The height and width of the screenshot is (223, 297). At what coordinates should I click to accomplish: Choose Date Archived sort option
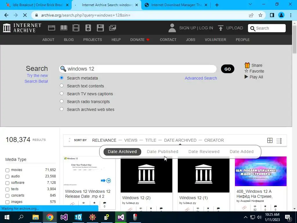[x=122, y=152]
